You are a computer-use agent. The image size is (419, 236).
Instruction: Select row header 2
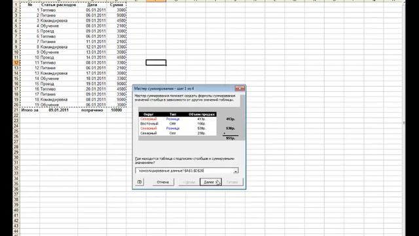pos(16,10)
